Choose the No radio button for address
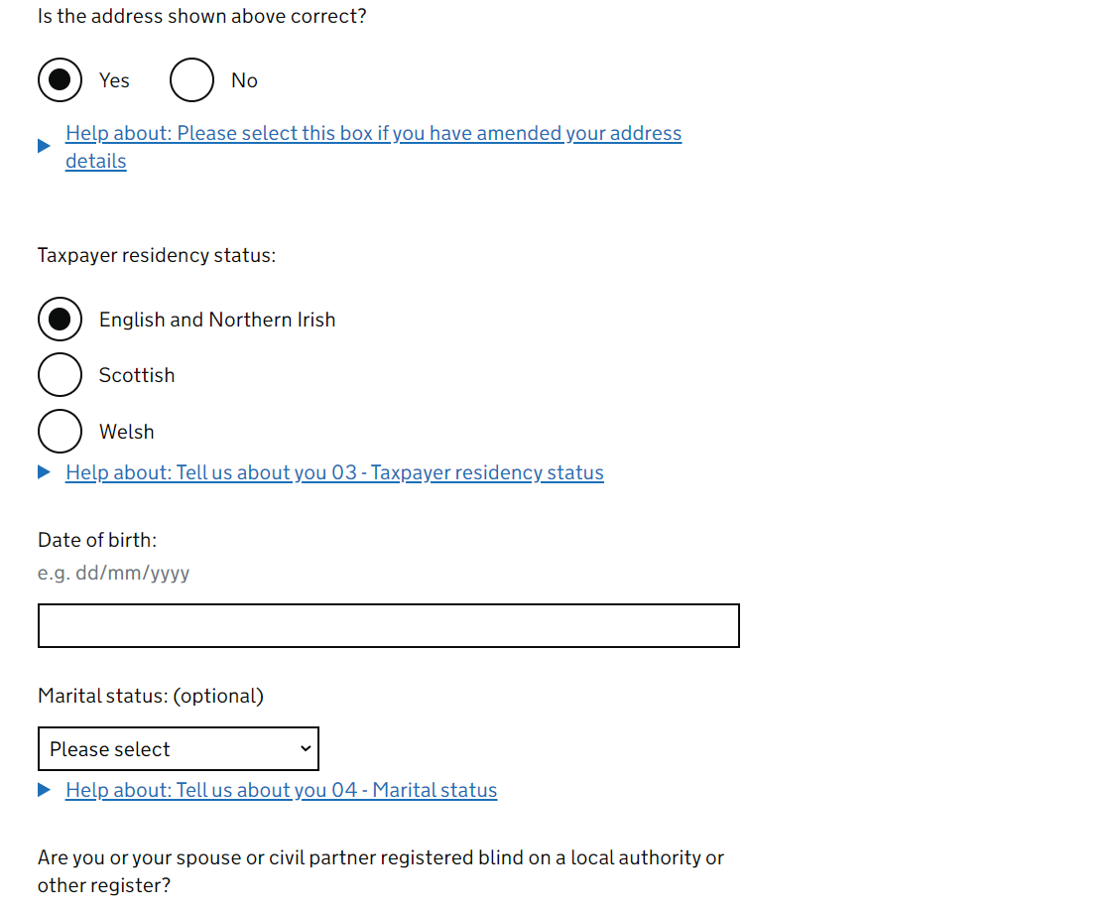This screenshot has width=1119, height=912. (x=192, y=80)
